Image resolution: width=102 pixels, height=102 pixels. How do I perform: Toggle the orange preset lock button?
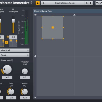[x=38, y=3]
